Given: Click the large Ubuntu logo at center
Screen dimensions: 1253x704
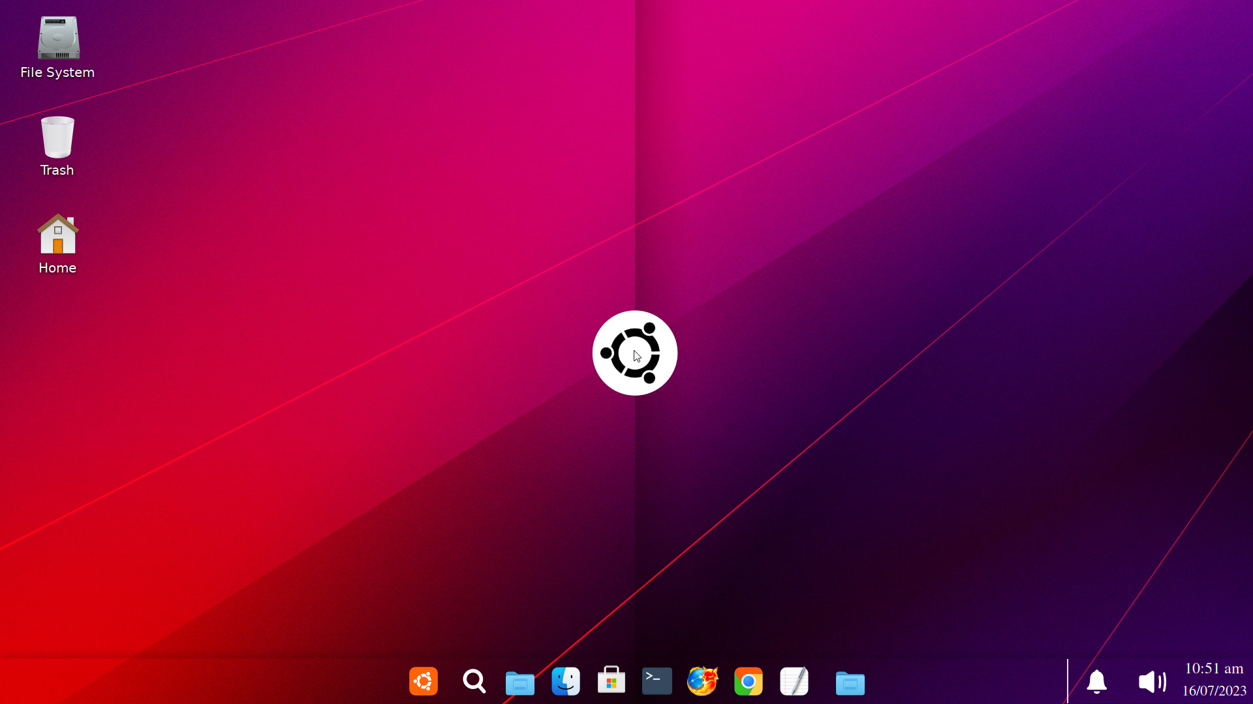Looking at the screenshot, I should click(x=634, y=353).
